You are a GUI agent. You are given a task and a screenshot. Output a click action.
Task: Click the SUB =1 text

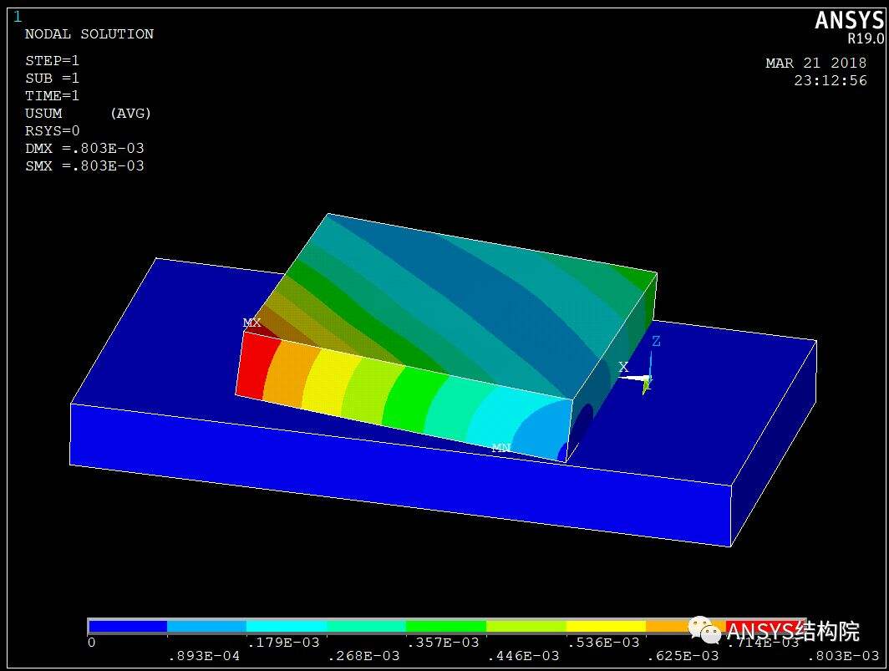(52, 79)
